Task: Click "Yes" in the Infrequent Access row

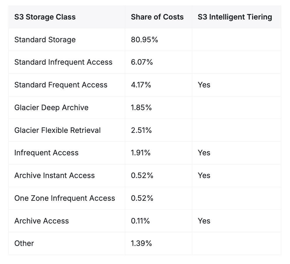Action: pyautogui.click(x=204, y=153)
